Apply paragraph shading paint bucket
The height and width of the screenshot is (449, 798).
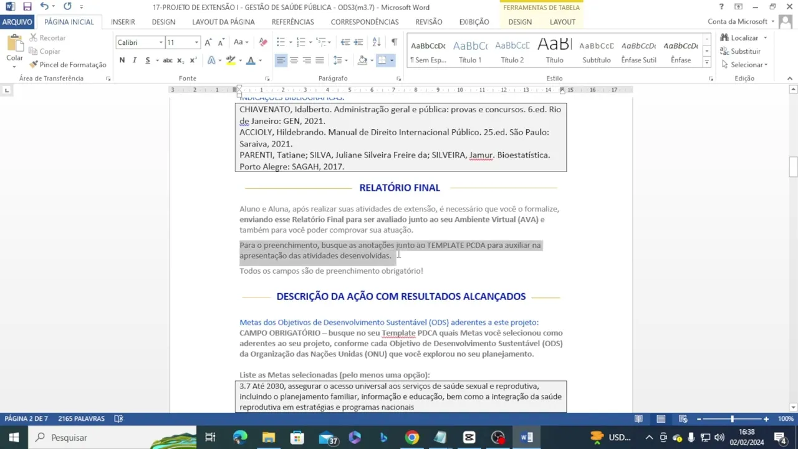(x=362, y=60)
